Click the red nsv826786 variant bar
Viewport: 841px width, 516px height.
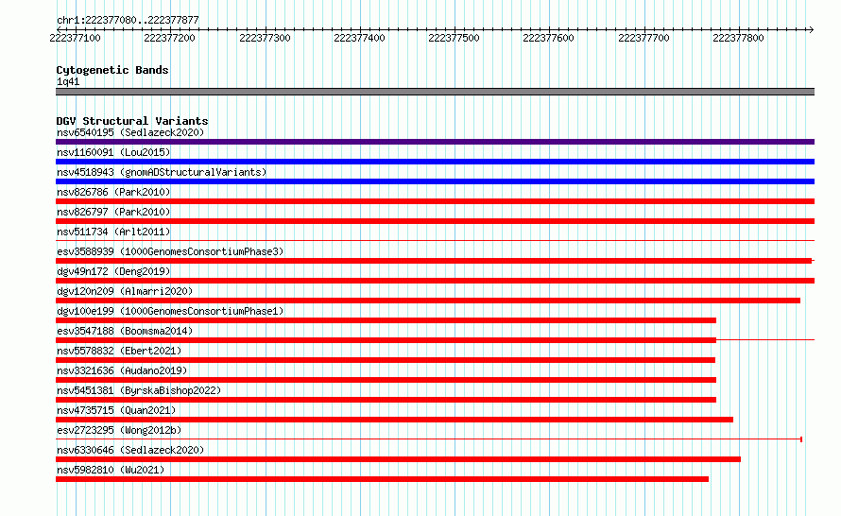pyautogui.click(x=435, y=201)
